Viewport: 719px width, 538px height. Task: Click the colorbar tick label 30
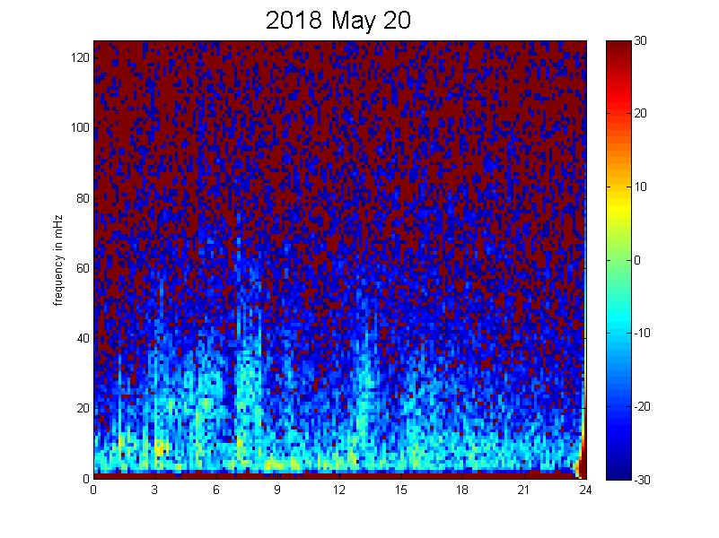point(641,40)
